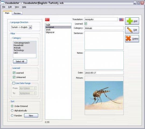This screenshot has width=145, height=129.
Task: Add a new vocabulary word
Action: [x=132, y=21]
